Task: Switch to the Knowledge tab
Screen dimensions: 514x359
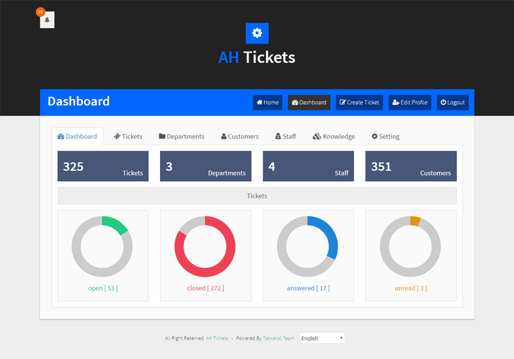Action: [x=333, y=136]
